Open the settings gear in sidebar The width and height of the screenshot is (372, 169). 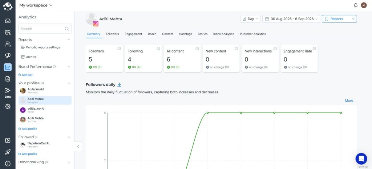coord(8,106)
